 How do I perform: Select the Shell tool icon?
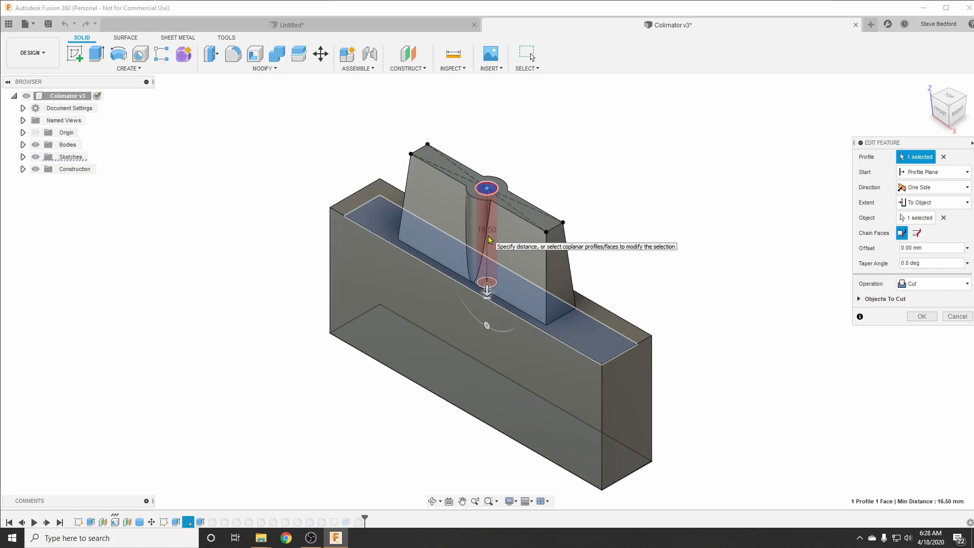[x=255, y=54]
